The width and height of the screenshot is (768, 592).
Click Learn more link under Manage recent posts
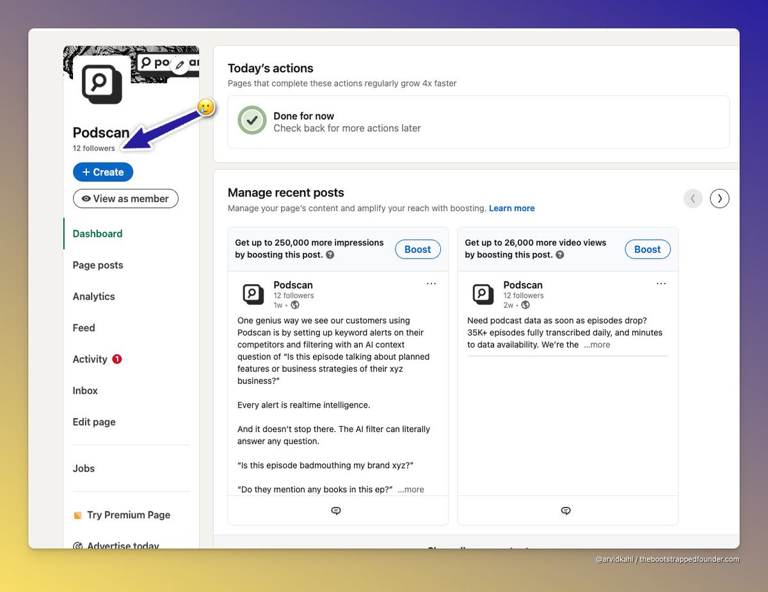(x=511, y=208)
